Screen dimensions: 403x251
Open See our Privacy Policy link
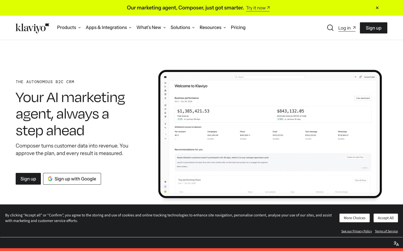pyautogui.click(x=357, y=231)
